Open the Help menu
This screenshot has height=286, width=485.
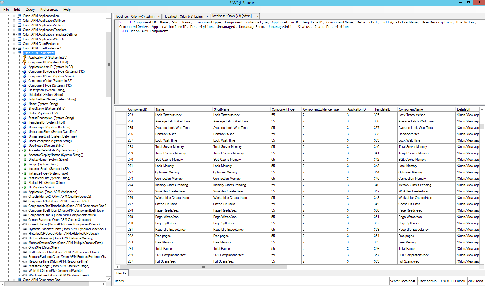(x=67, y=10)
